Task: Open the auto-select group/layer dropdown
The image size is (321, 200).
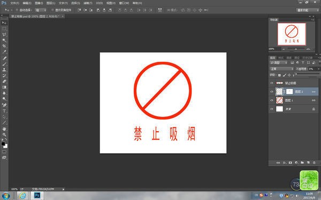Action: point(41,10)
